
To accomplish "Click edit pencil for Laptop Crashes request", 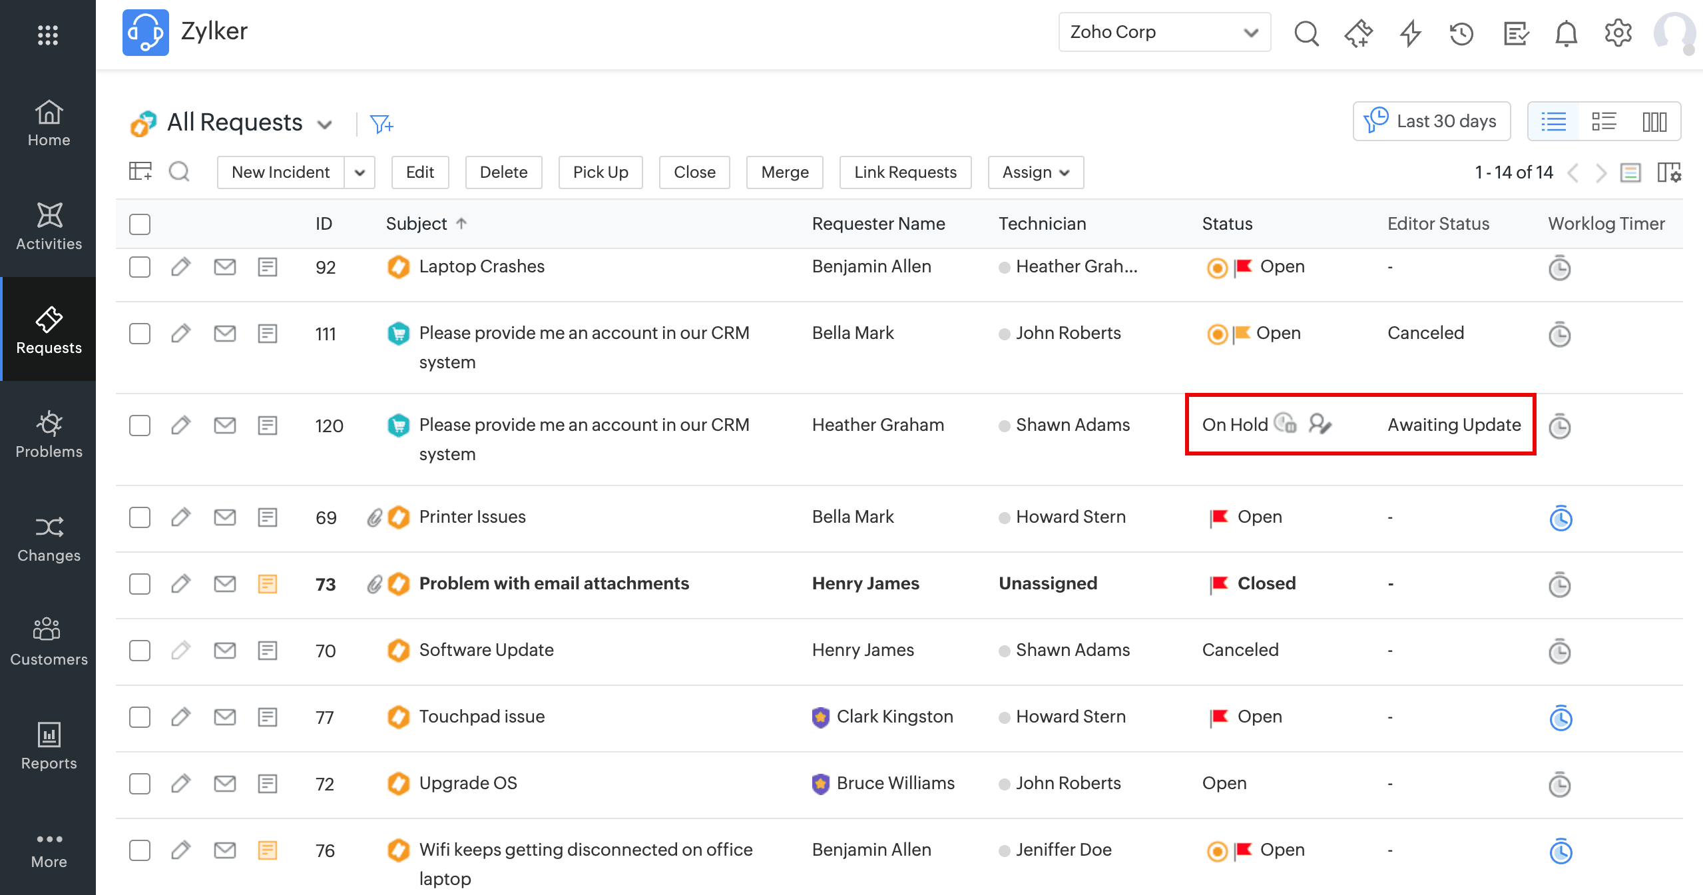I will (x=180, y=267).
